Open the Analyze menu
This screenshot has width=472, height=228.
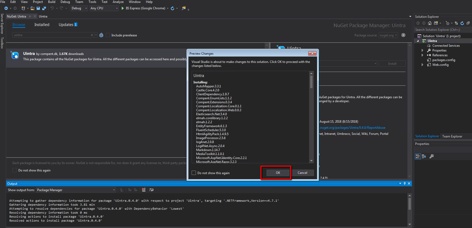click(x=118, y=2)
